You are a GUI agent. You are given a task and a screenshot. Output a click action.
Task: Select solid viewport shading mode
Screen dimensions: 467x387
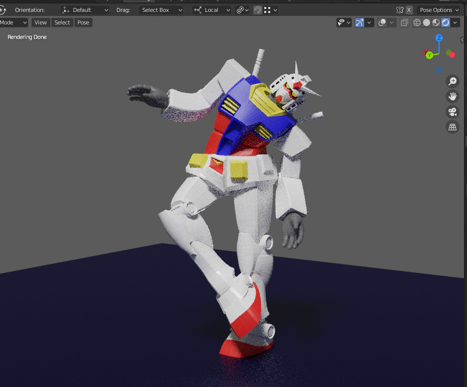[x=427, y=22]
